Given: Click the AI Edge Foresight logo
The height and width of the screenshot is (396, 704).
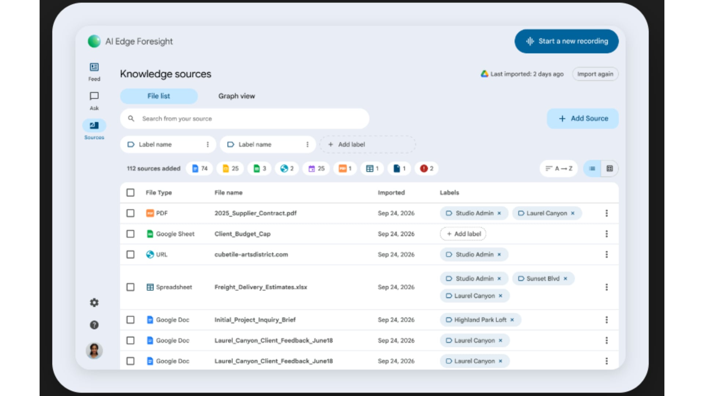Looking at the screenshot, I should 94,41.
